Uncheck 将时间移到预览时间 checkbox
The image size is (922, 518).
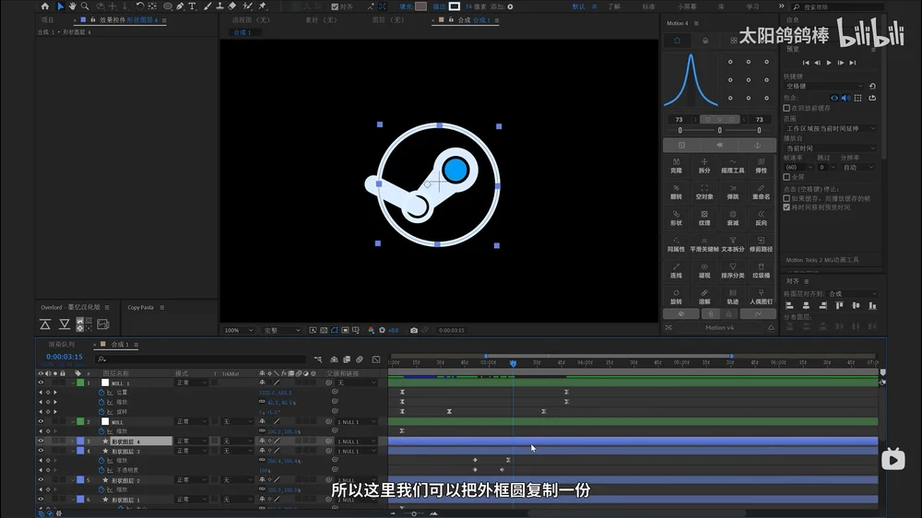(x=786, y=207)
